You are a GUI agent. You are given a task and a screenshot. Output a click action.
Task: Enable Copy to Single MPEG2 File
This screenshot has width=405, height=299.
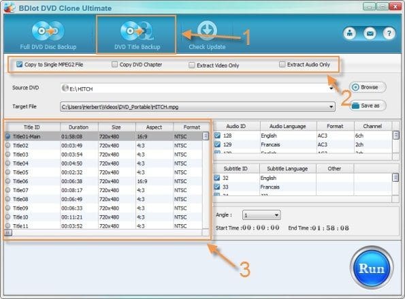(x=19, y=64)
